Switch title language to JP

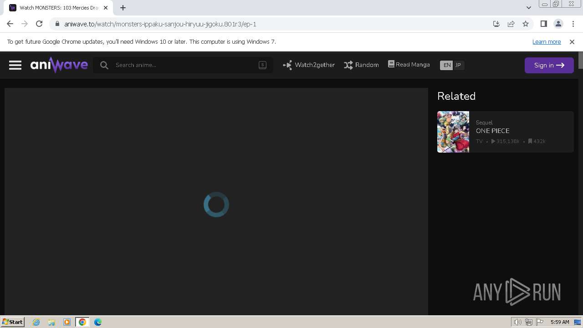(x=458, y=65)
